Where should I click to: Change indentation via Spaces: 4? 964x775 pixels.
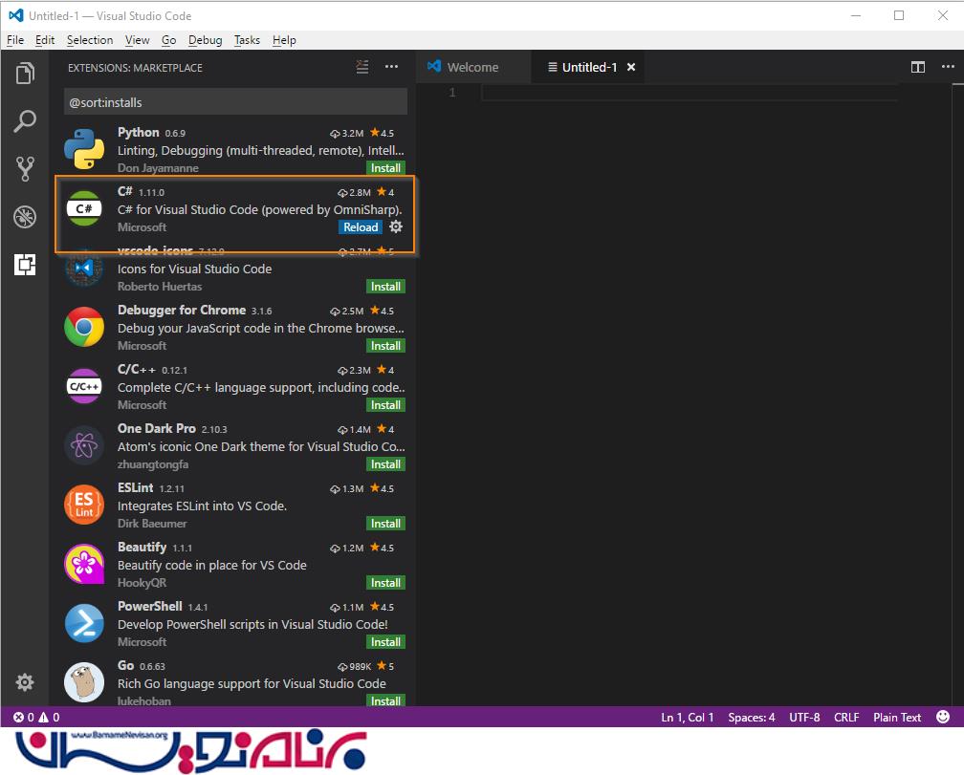point(752,717)
